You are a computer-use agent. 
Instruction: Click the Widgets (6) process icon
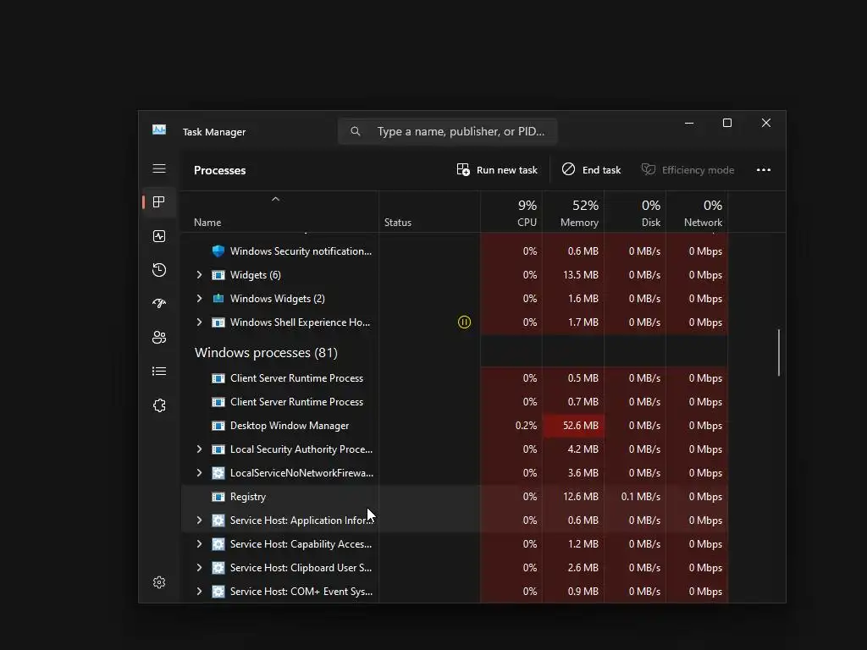pos(218,275)
